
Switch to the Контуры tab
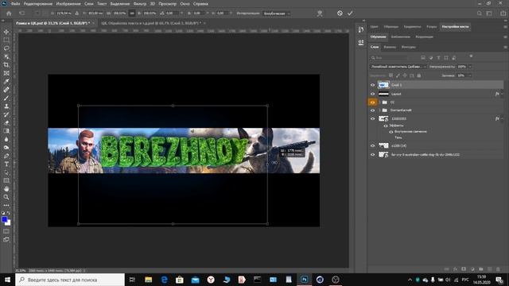point(408,47)
